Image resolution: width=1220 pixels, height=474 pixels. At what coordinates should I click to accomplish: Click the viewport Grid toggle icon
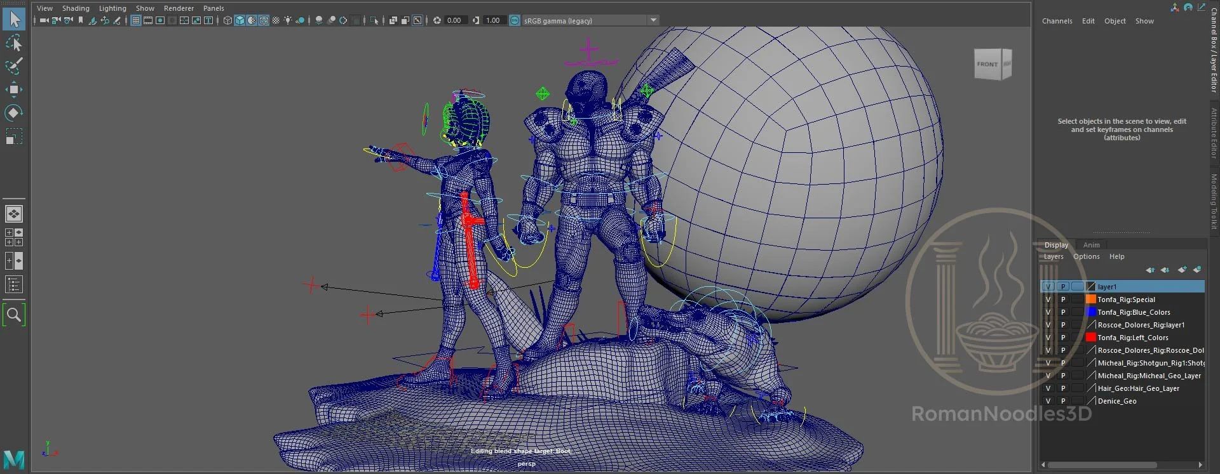pyautogui.click(x=136, y=21)
